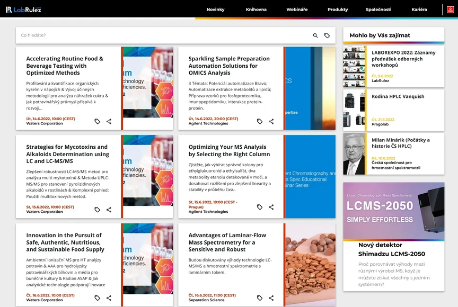Click 'Waters Corporation' under Strategies for Mycotoxins
Image resolution: width=458 pixels, height=307 pixels.
(x=45, y=212)
